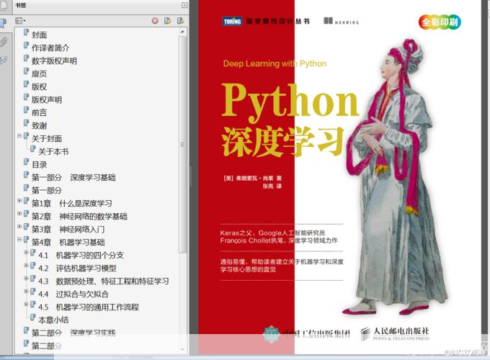This screenshot has height=360, width=490.
Task: Click the bookmark icon beside 前言
Action: [26, 111]
